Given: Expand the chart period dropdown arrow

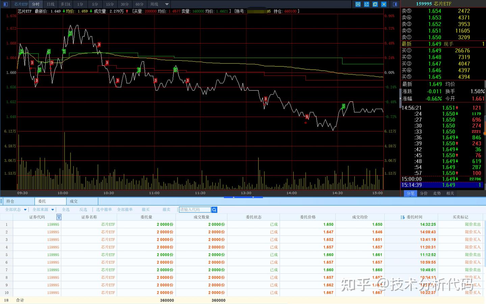Looking at the screenshot, I should 167,4.
